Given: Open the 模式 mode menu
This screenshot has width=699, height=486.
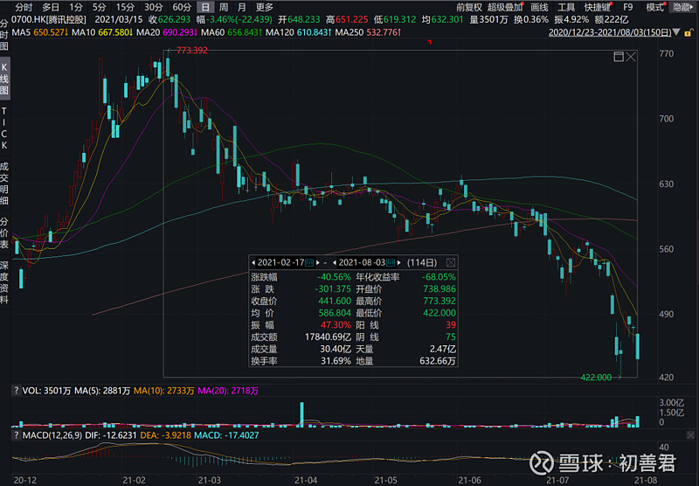Looking at the screenshot, I should pos(654,7).
